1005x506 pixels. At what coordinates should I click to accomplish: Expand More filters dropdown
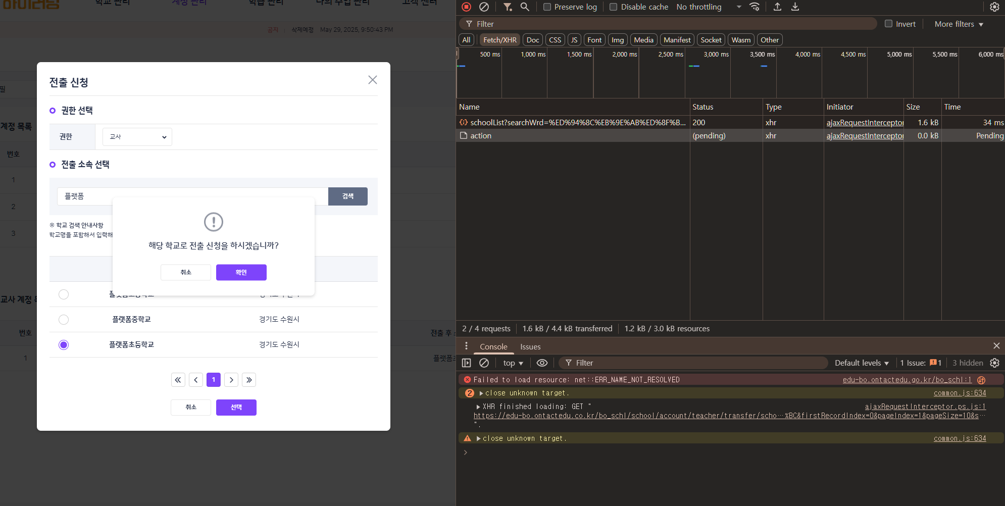(x=959, y=24)
